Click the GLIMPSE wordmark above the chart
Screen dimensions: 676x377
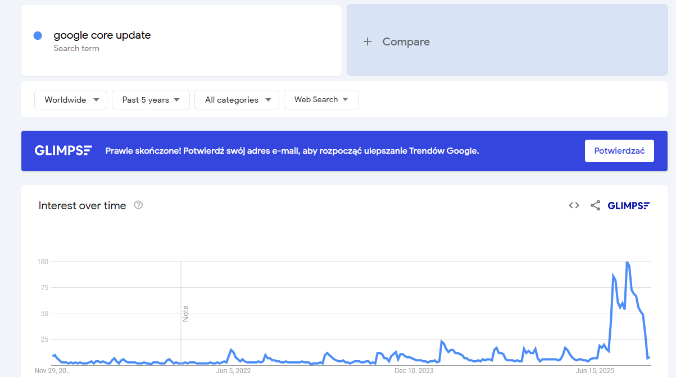click(629, 205)
